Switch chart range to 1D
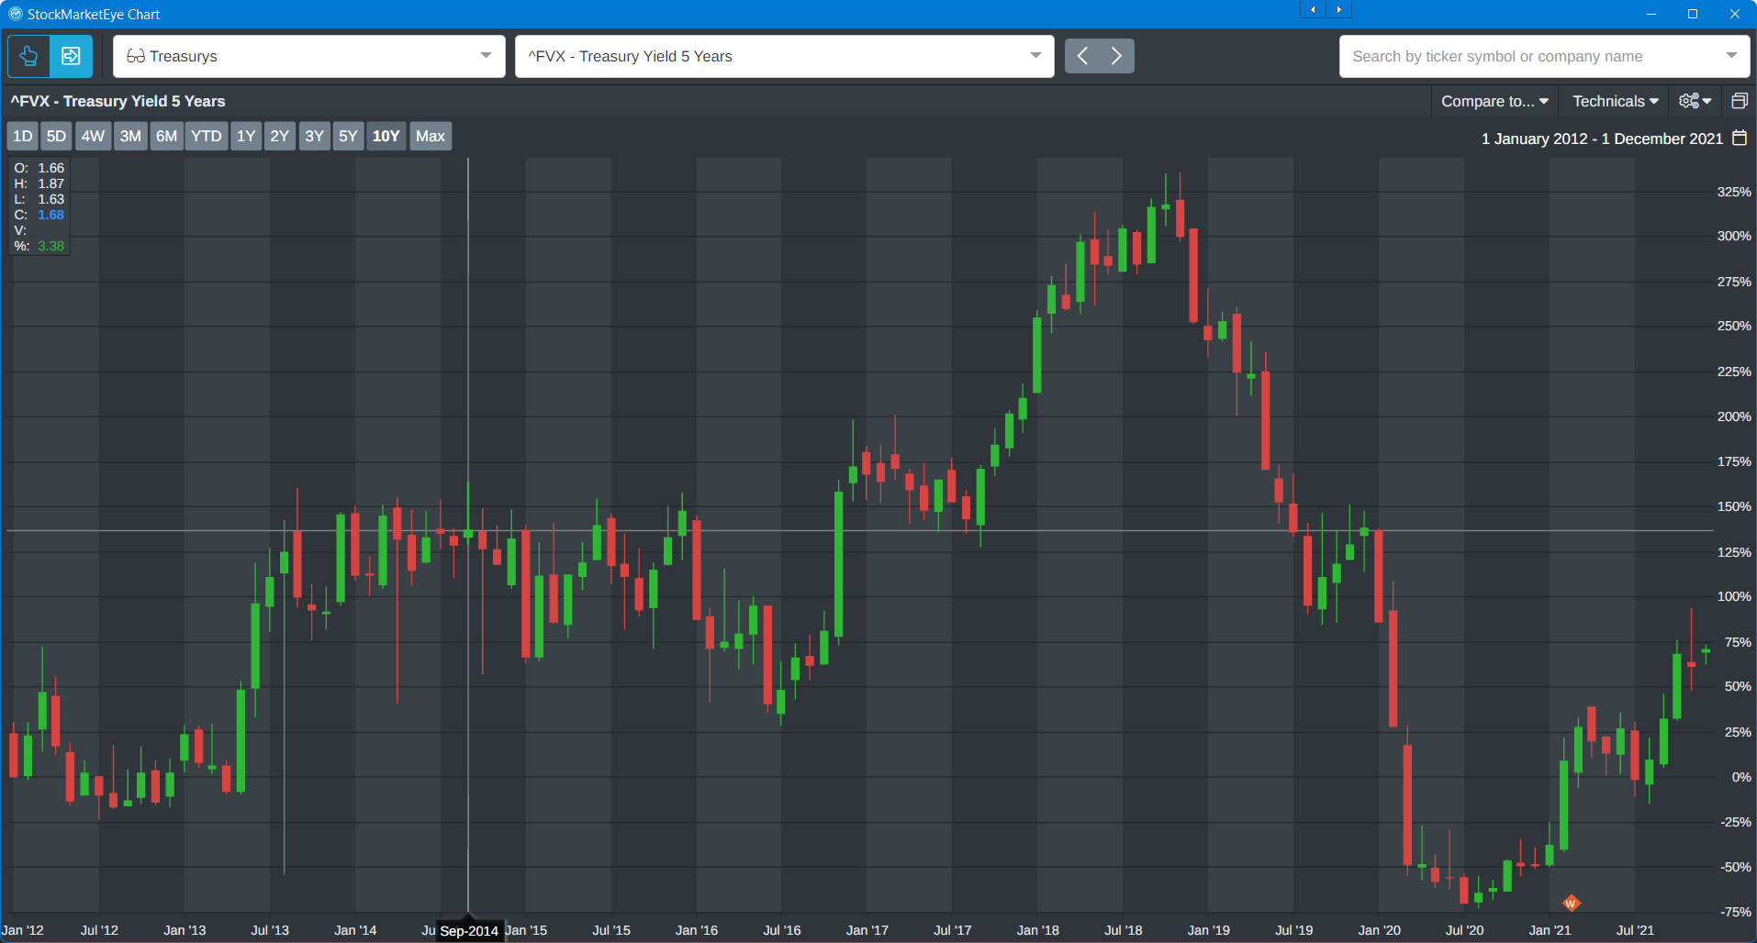 point(23,136)
